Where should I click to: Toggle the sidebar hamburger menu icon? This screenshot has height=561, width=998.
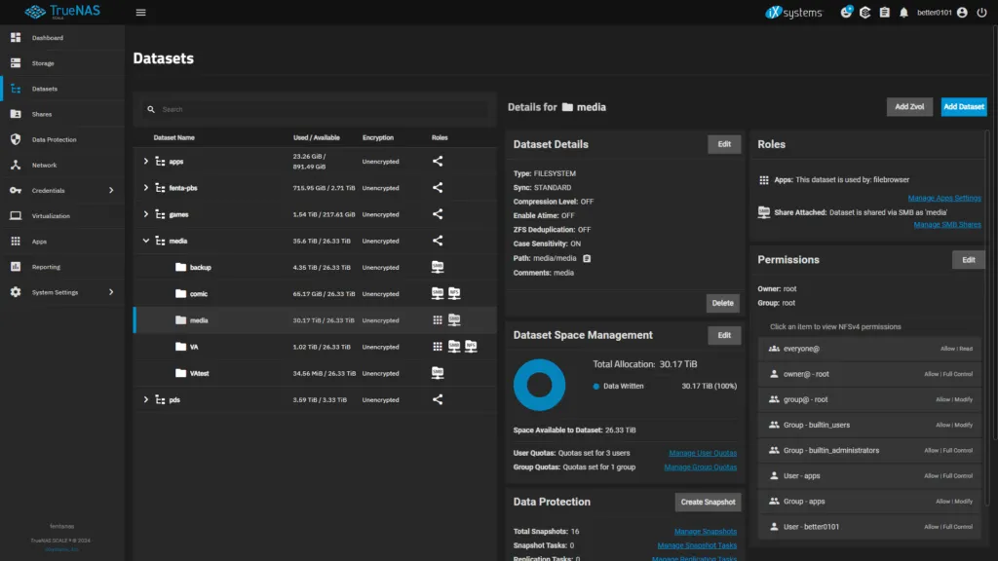pos(139,12)
